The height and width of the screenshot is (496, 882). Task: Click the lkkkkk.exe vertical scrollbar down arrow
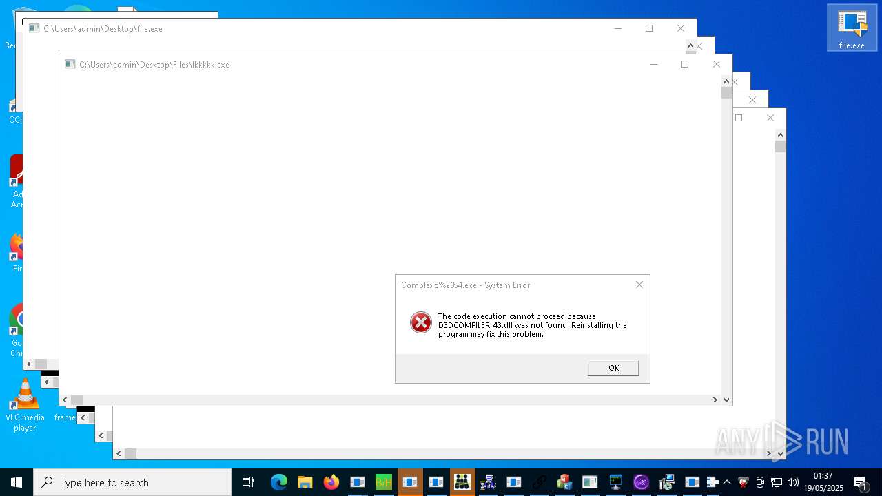click(x=726, y=400)
